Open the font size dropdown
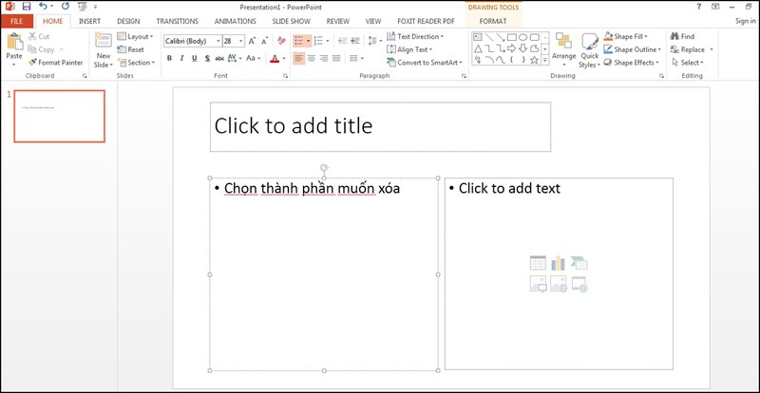This screenshot has height=393, width=760. 241,41
